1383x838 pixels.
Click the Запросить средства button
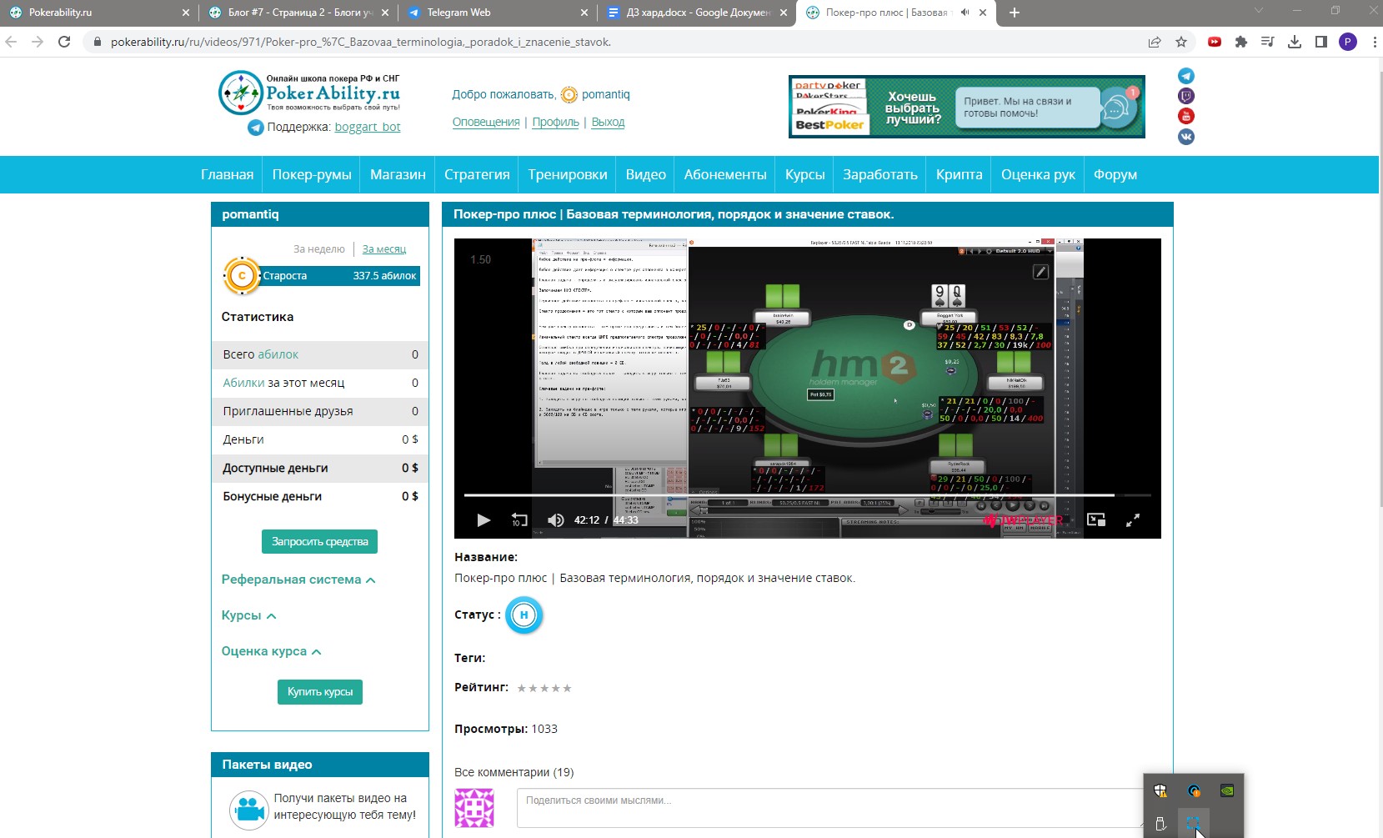tap(319, 542)
